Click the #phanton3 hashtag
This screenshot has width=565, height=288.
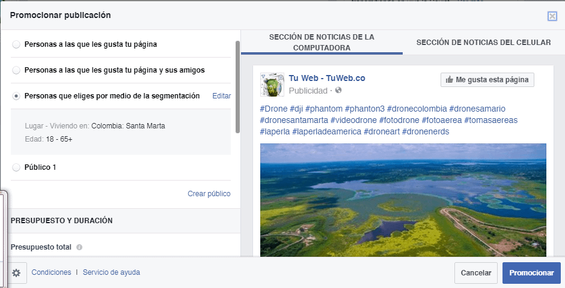(x=365, y=109)
